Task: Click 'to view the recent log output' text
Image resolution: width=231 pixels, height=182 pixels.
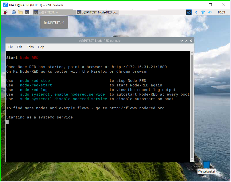Action: [143, 90]
